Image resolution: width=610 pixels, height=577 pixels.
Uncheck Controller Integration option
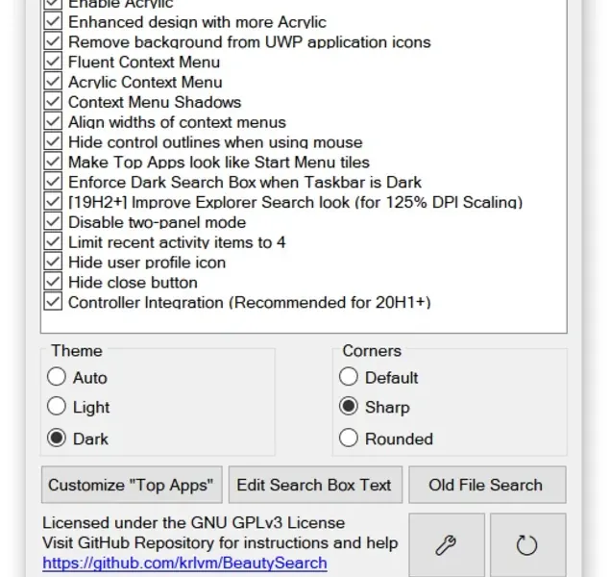pyautogui.click(x=53, y=303)
